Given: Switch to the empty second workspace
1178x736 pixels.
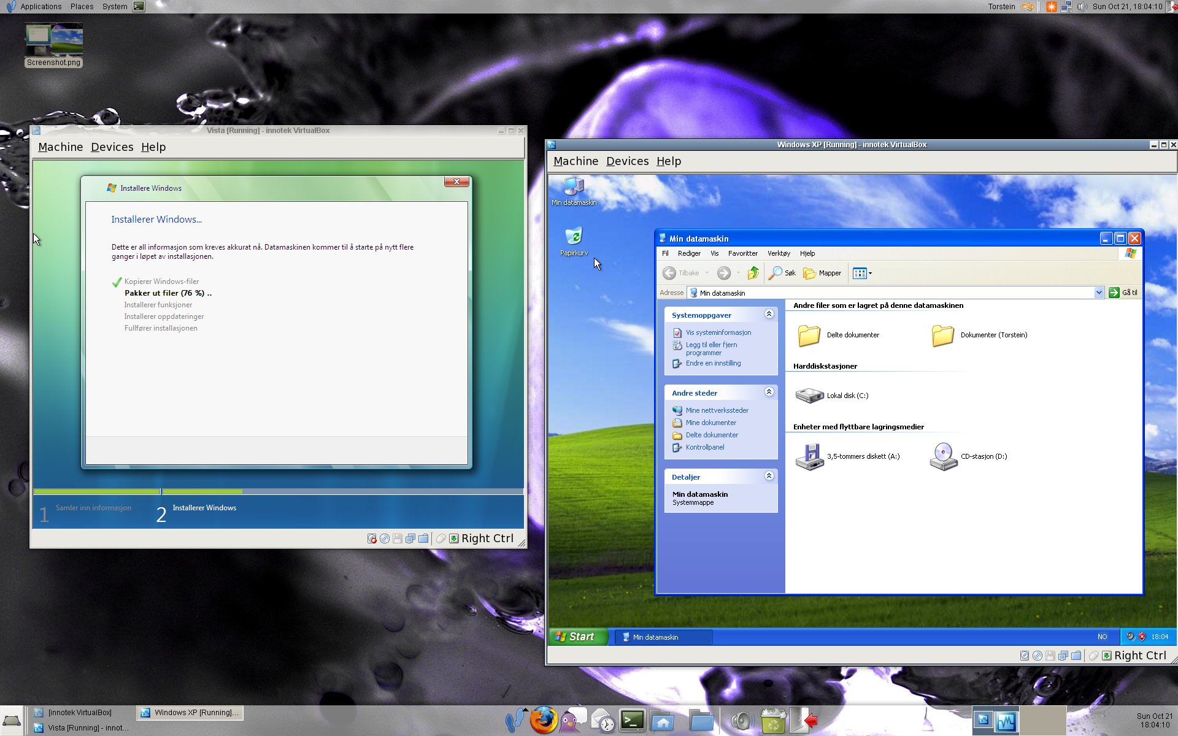Looking at the screenshot, I should coord(1044,721).
